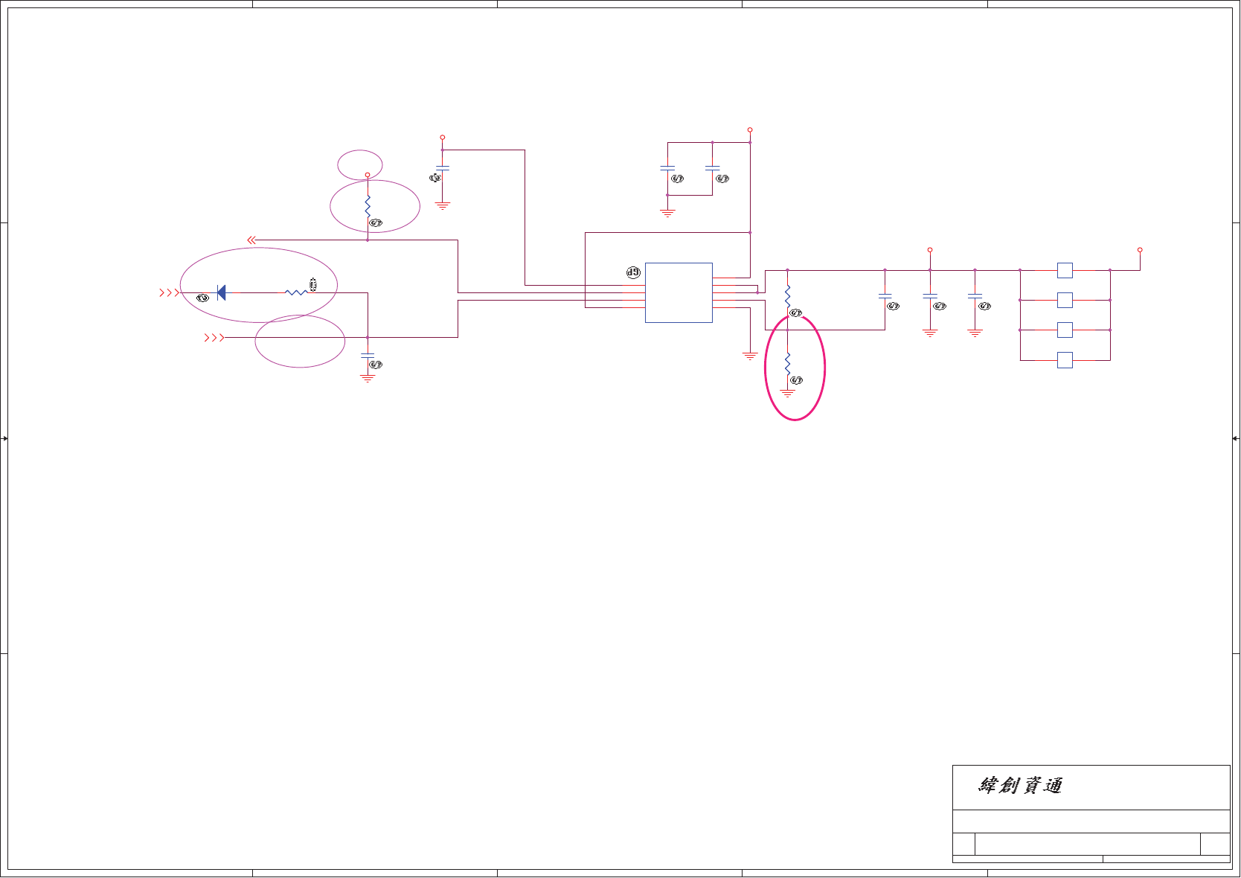This screenshot has width=1241, height=878.
Task: Select ground symbol under the rightmost output capacitor
Action: click(975, 333)
